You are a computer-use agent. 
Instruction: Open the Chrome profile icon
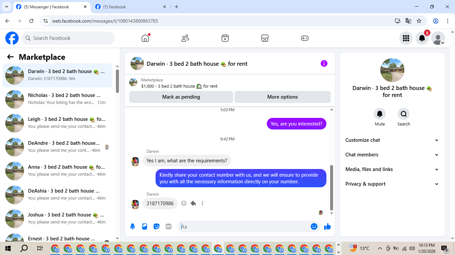(436, 21)
